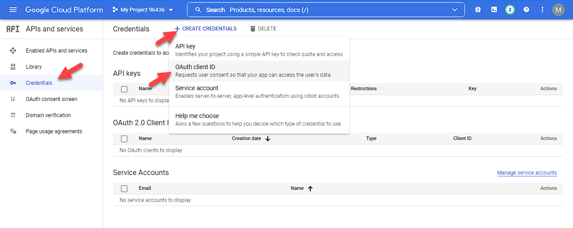This screenshot has width=573, height=228.
Task: Expand the search bar dropdown chevron
Action: coord(455,10)
